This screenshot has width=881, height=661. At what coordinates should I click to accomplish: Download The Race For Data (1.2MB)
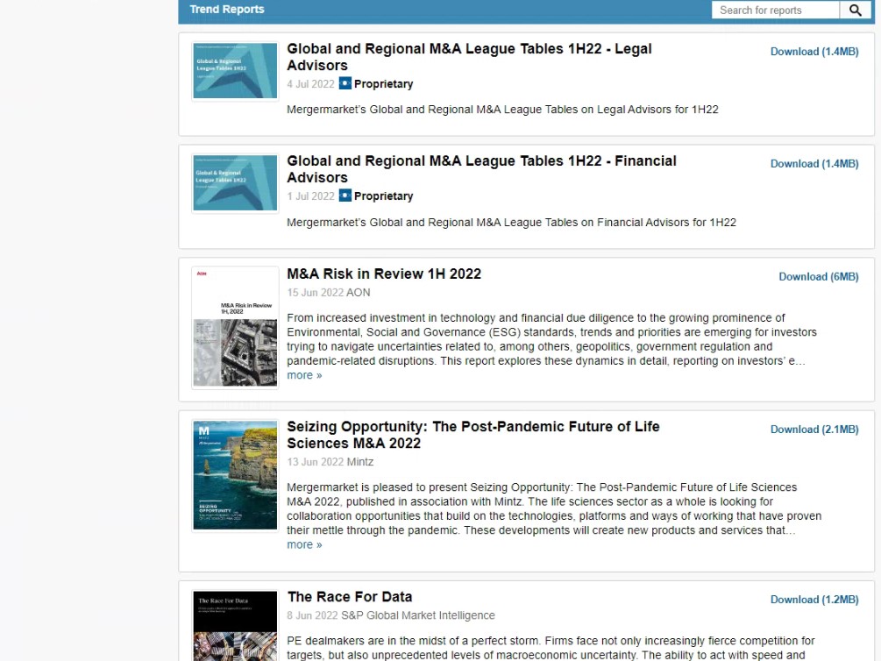coord(814,600)
